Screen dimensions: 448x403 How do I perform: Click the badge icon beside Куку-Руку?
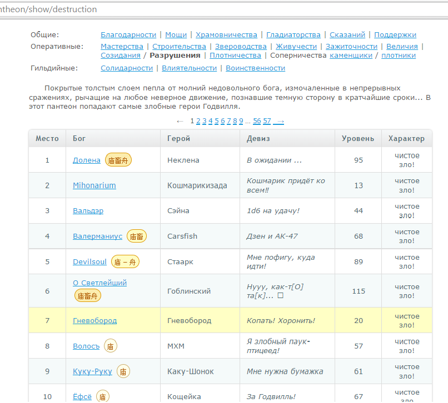123,371
